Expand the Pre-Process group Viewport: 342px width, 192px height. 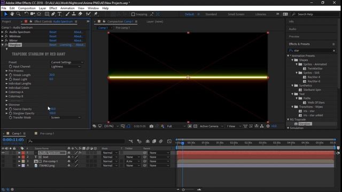pyautogui.click(x=6, y=71)
